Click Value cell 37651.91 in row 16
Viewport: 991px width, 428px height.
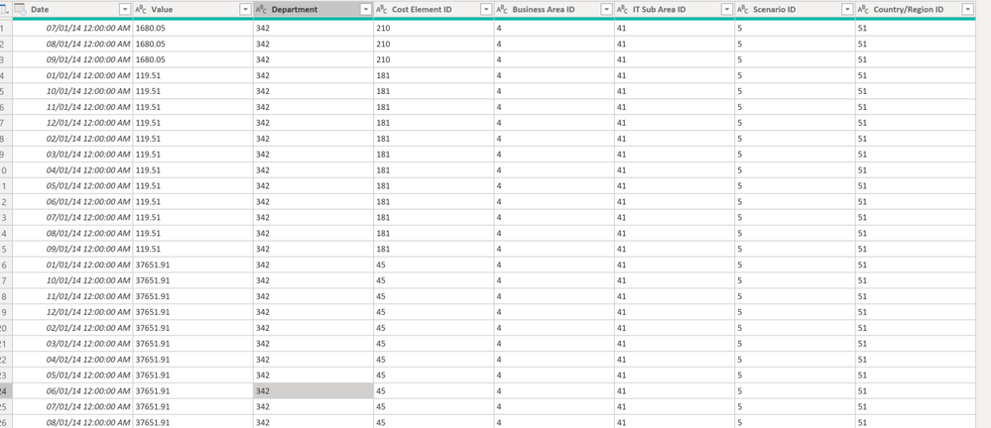click(x=192, y=265)
